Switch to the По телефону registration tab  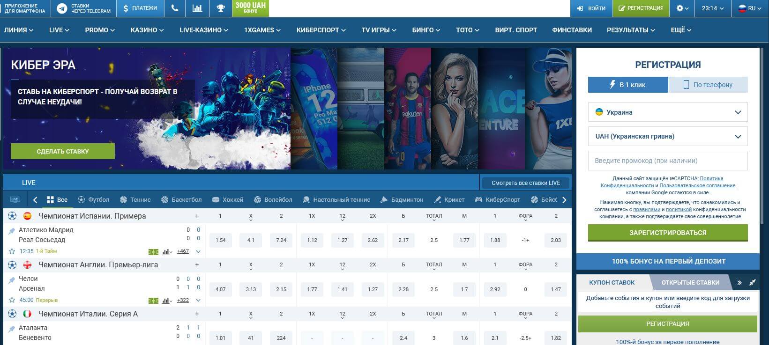click(708, 85)
